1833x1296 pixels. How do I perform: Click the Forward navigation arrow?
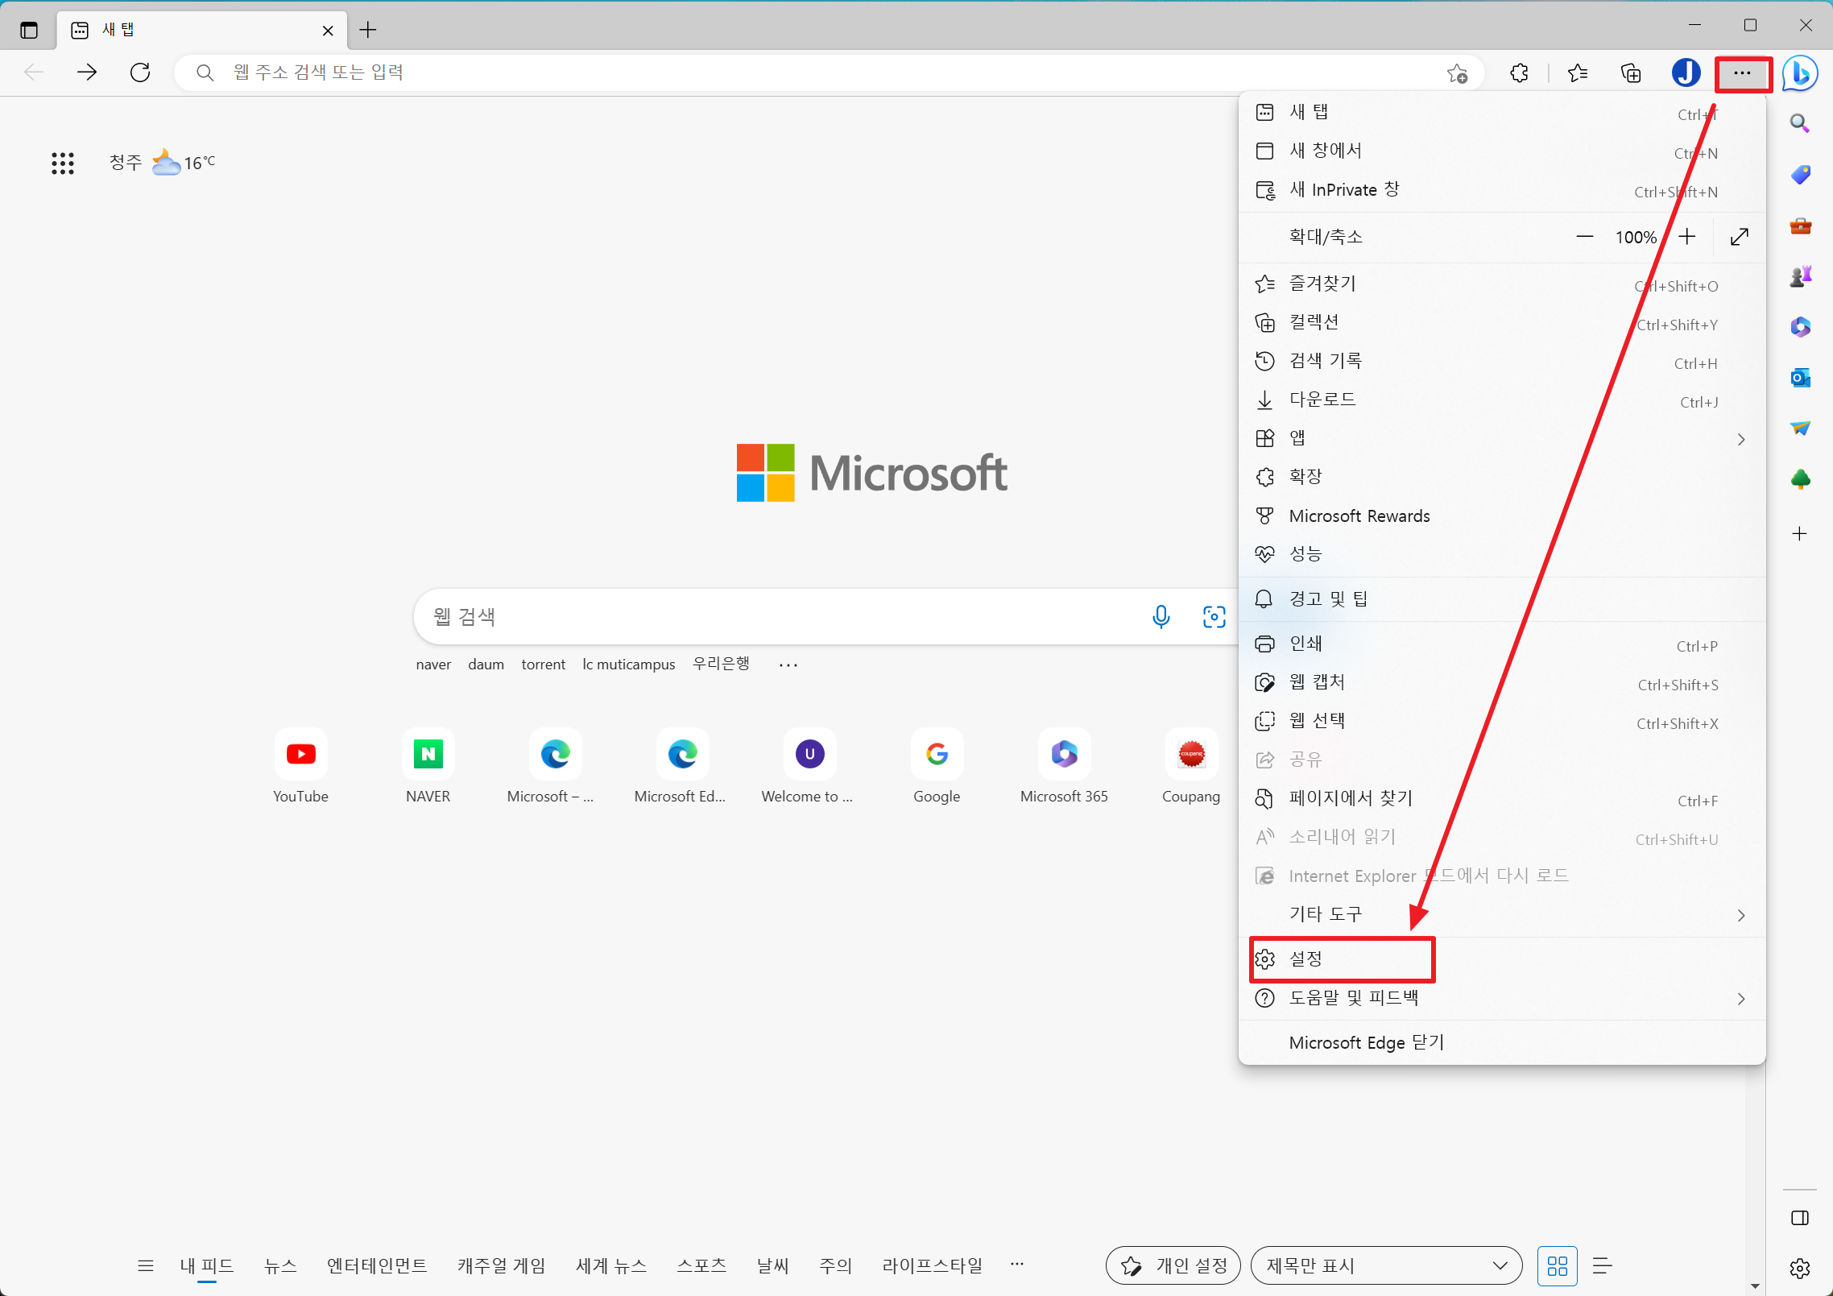(x=87, y=72)
